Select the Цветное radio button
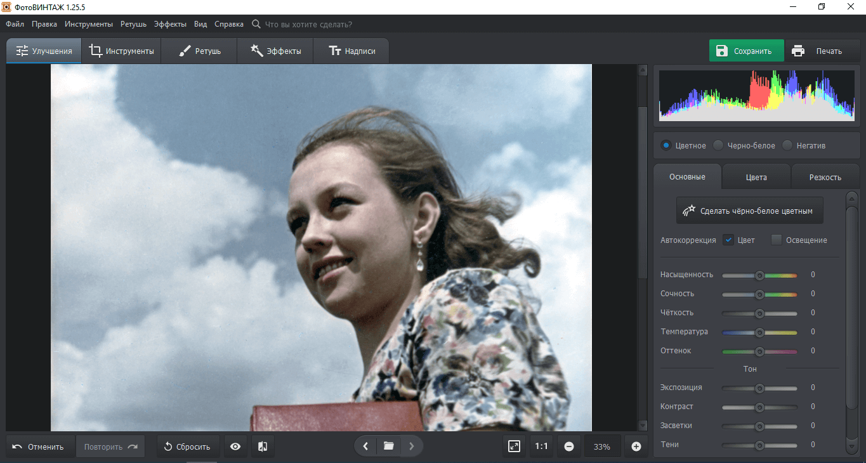The width and height of the screenshot is (866, 463). pos(666,145)
